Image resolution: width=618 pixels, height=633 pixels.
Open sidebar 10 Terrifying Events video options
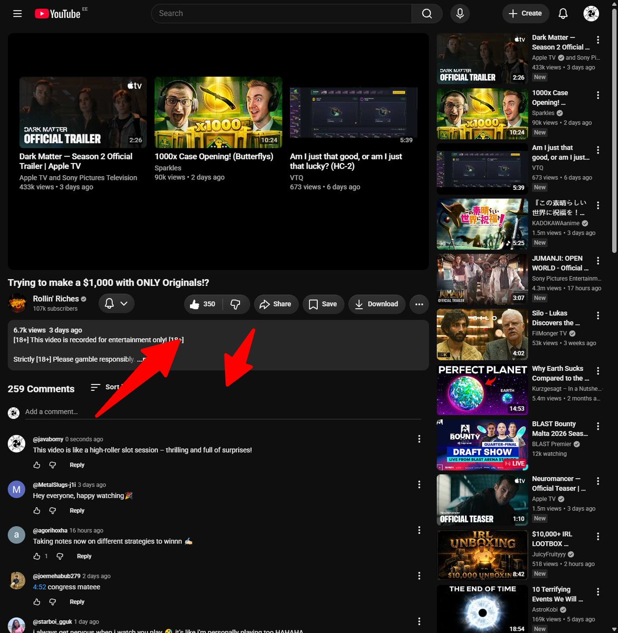click(x=598, y=592)
